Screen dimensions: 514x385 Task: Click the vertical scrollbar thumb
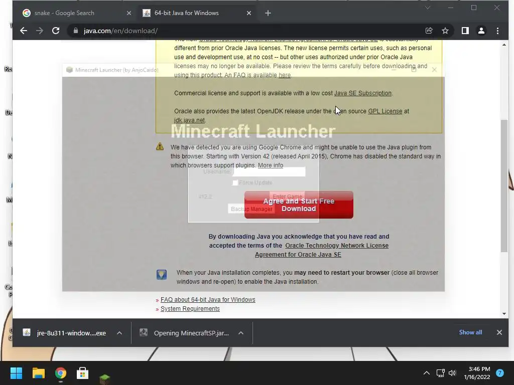504,186
